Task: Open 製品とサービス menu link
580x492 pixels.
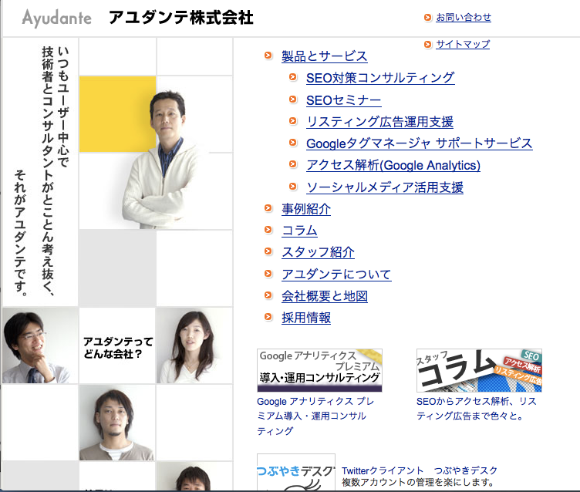Action: [325, 56]
